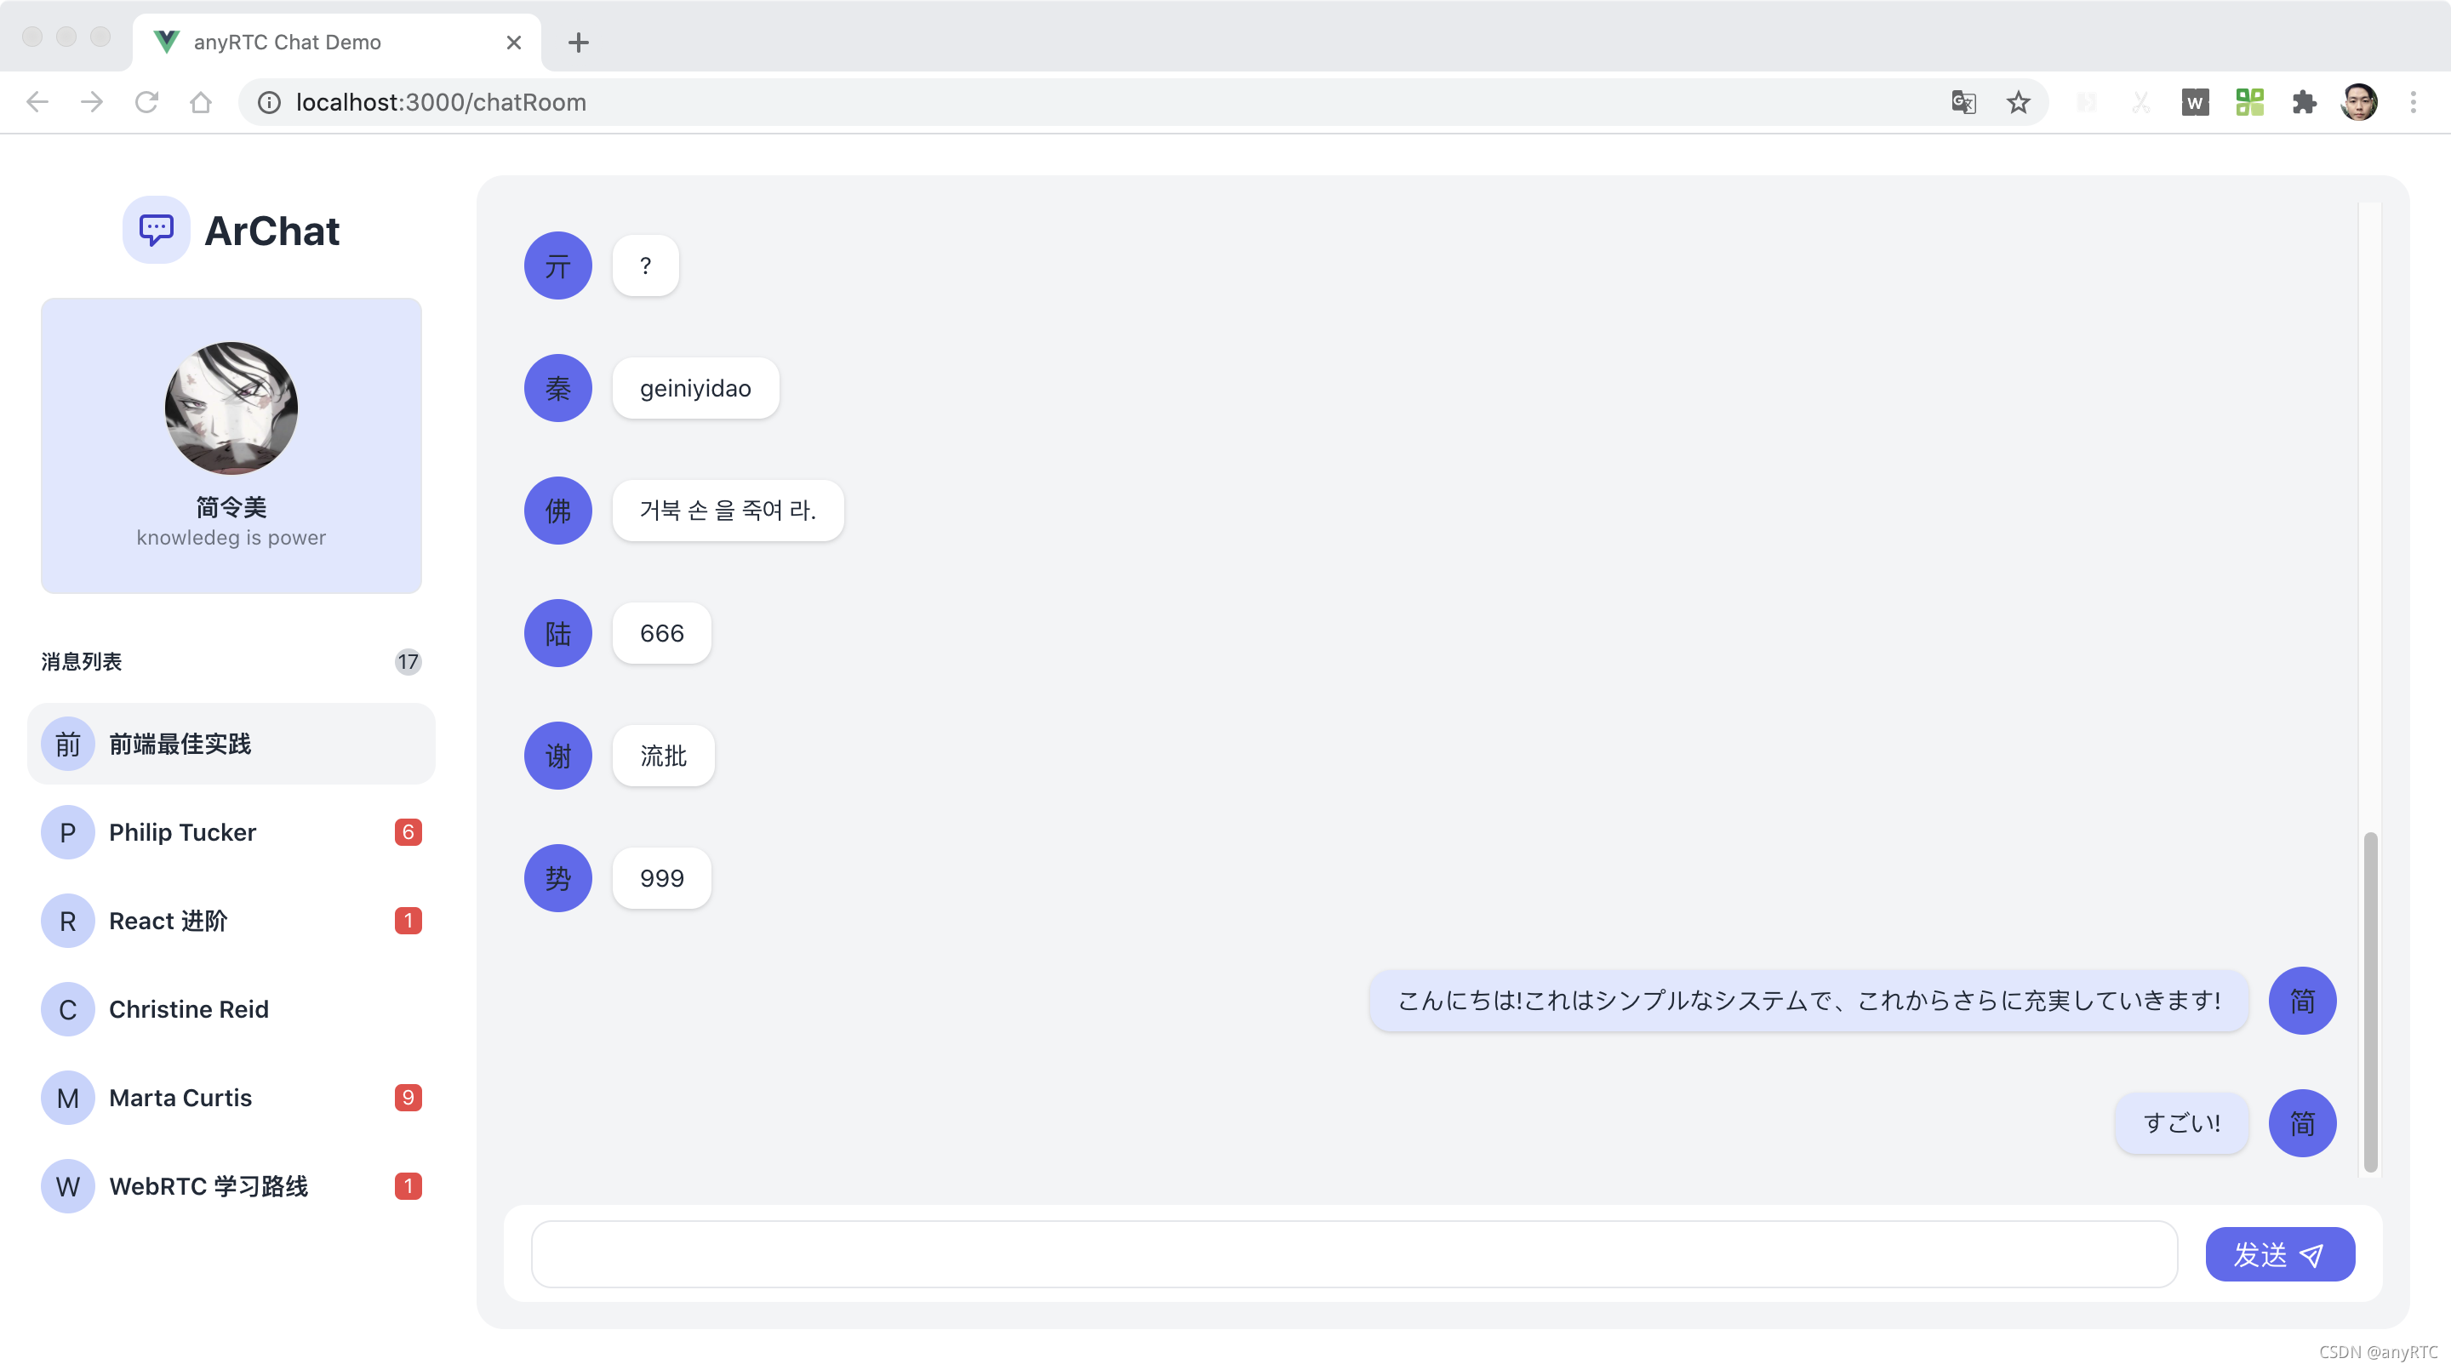Open a new browser tab with plus button
2451x1370 pixels.
coord(578,42)
